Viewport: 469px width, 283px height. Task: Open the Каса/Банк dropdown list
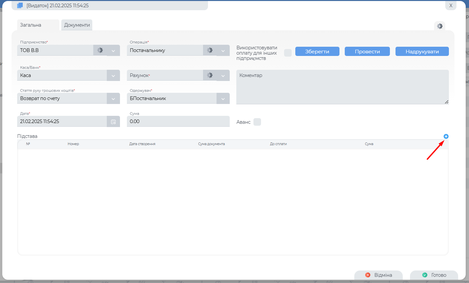tap(113, 76)
